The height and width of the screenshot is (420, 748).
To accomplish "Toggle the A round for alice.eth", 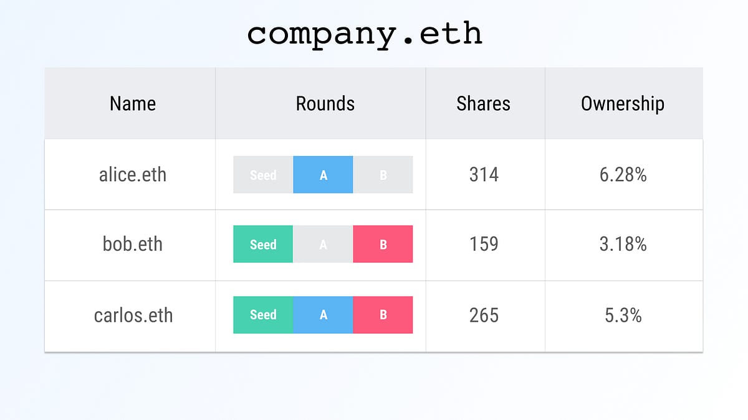I will pos(323,175).
